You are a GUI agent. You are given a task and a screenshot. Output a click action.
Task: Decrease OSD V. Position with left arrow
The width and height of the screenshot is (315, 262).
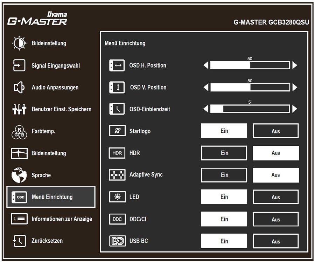(206, 87)
